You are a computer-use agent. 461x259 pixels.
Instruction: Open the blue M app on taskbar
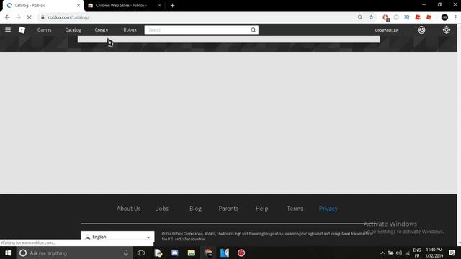pyautogui.click(x=225, y=253)
